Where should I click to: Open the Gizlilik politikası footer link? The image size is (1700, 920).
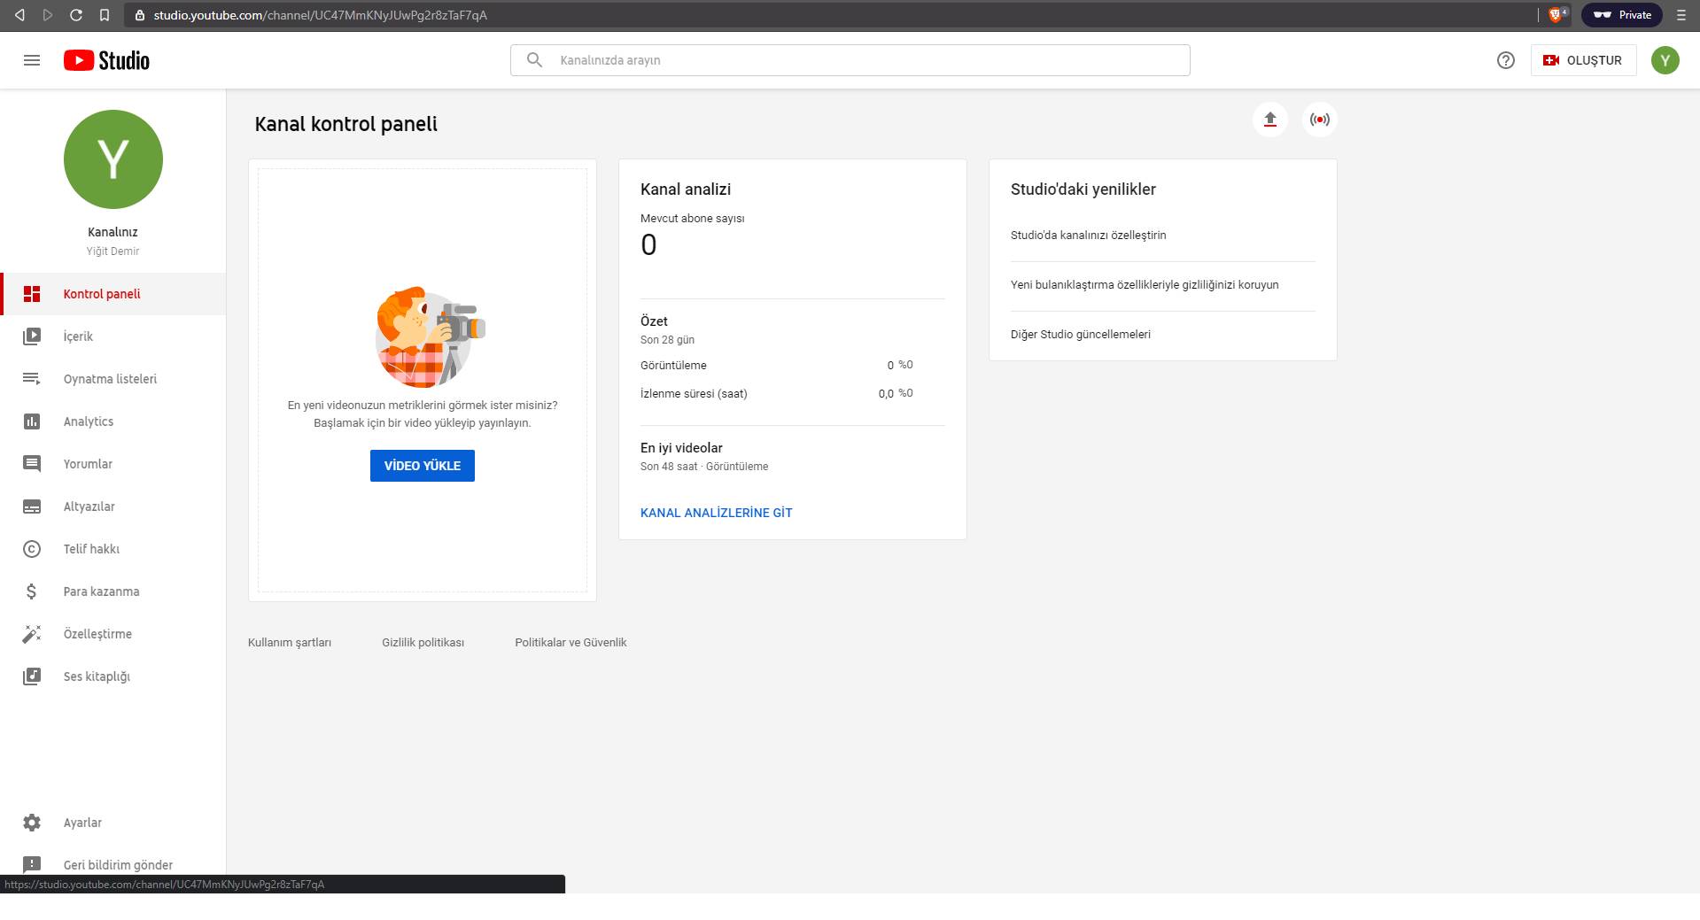pyautogui.click(x=423, y=642)
